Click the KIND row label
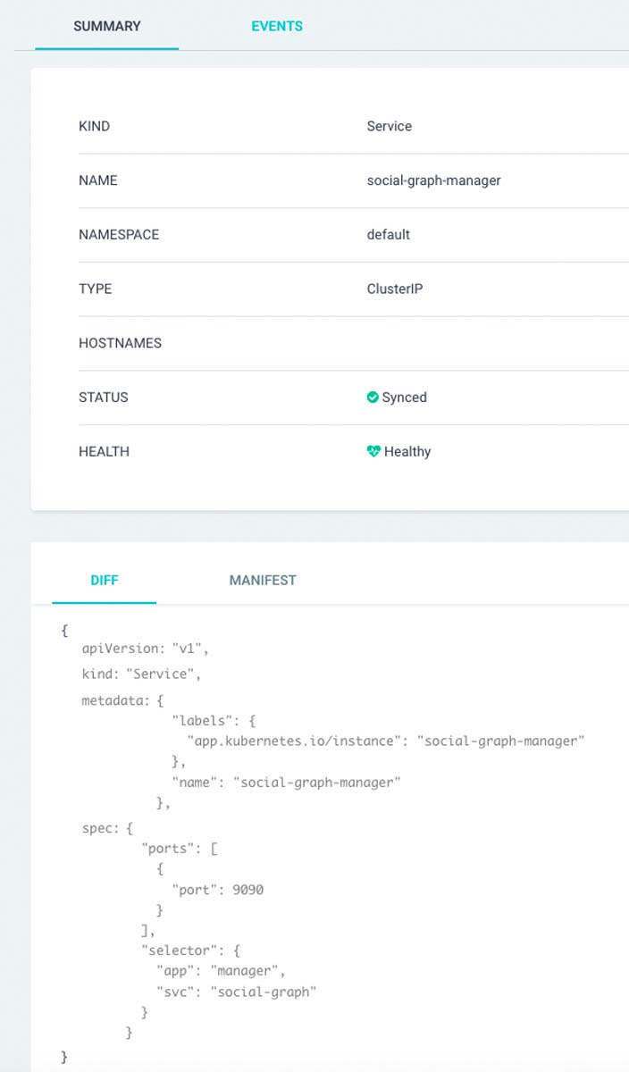This screenshot has width=629, height=1072. 95,126
